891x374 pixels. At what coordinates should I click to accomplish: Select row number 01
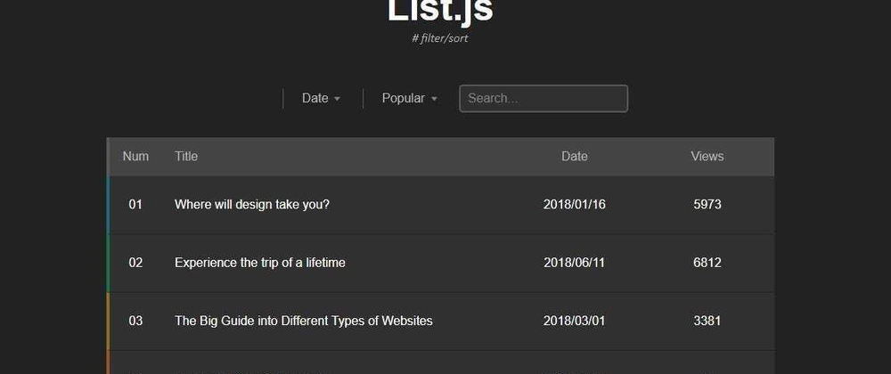coord(135,204)
